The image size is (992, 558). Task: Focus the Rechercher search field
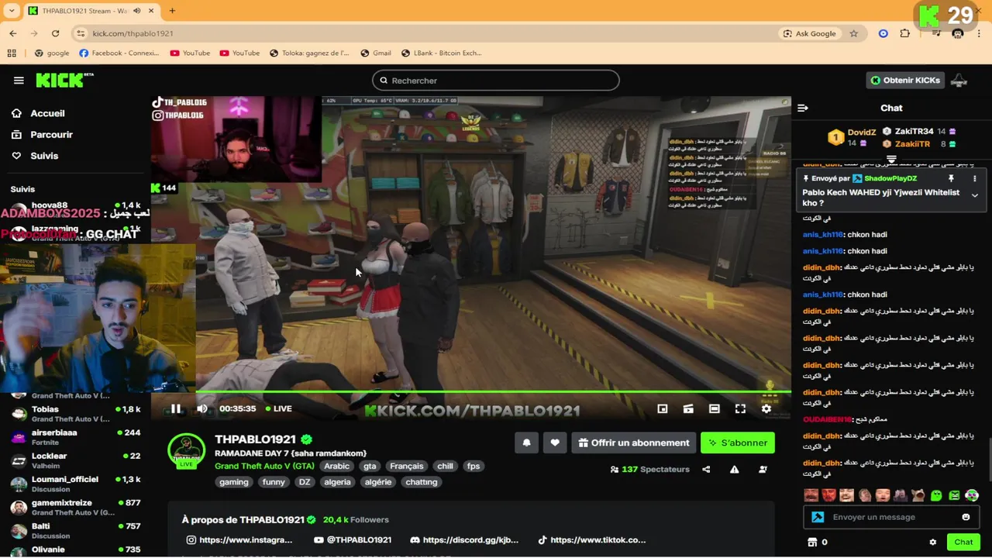point(496,81)
